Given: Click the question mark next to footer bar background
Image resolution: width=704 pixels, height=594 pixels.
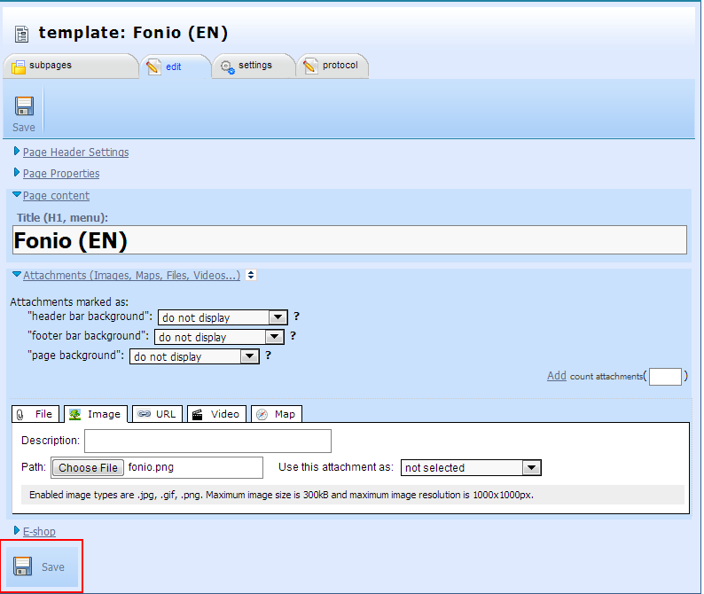Looking at the screenshot, I should [293, 336].
